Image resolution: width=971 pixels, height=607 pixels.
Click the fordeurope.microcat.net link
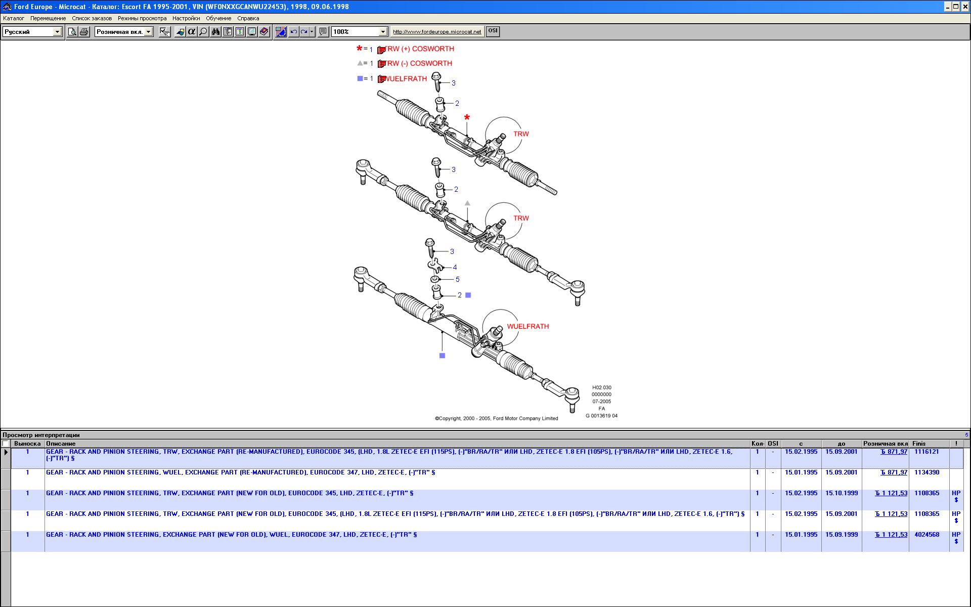pyautogui.click(x=437, y=31)
